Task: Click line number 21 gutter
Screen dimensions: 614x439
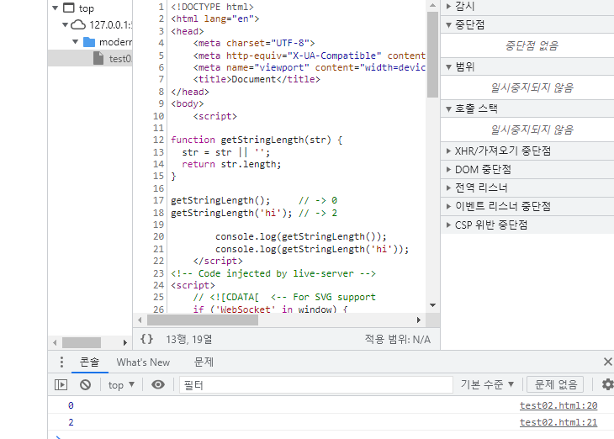Action: (158, 249)
